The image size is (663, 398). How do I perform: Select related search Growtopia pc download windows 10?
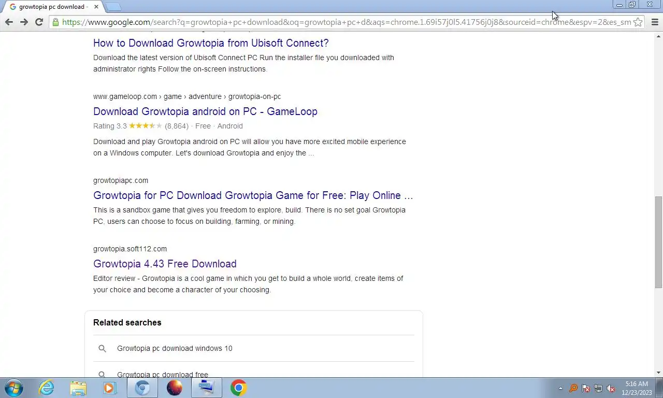pyautogui.click(x=175, y=348)
